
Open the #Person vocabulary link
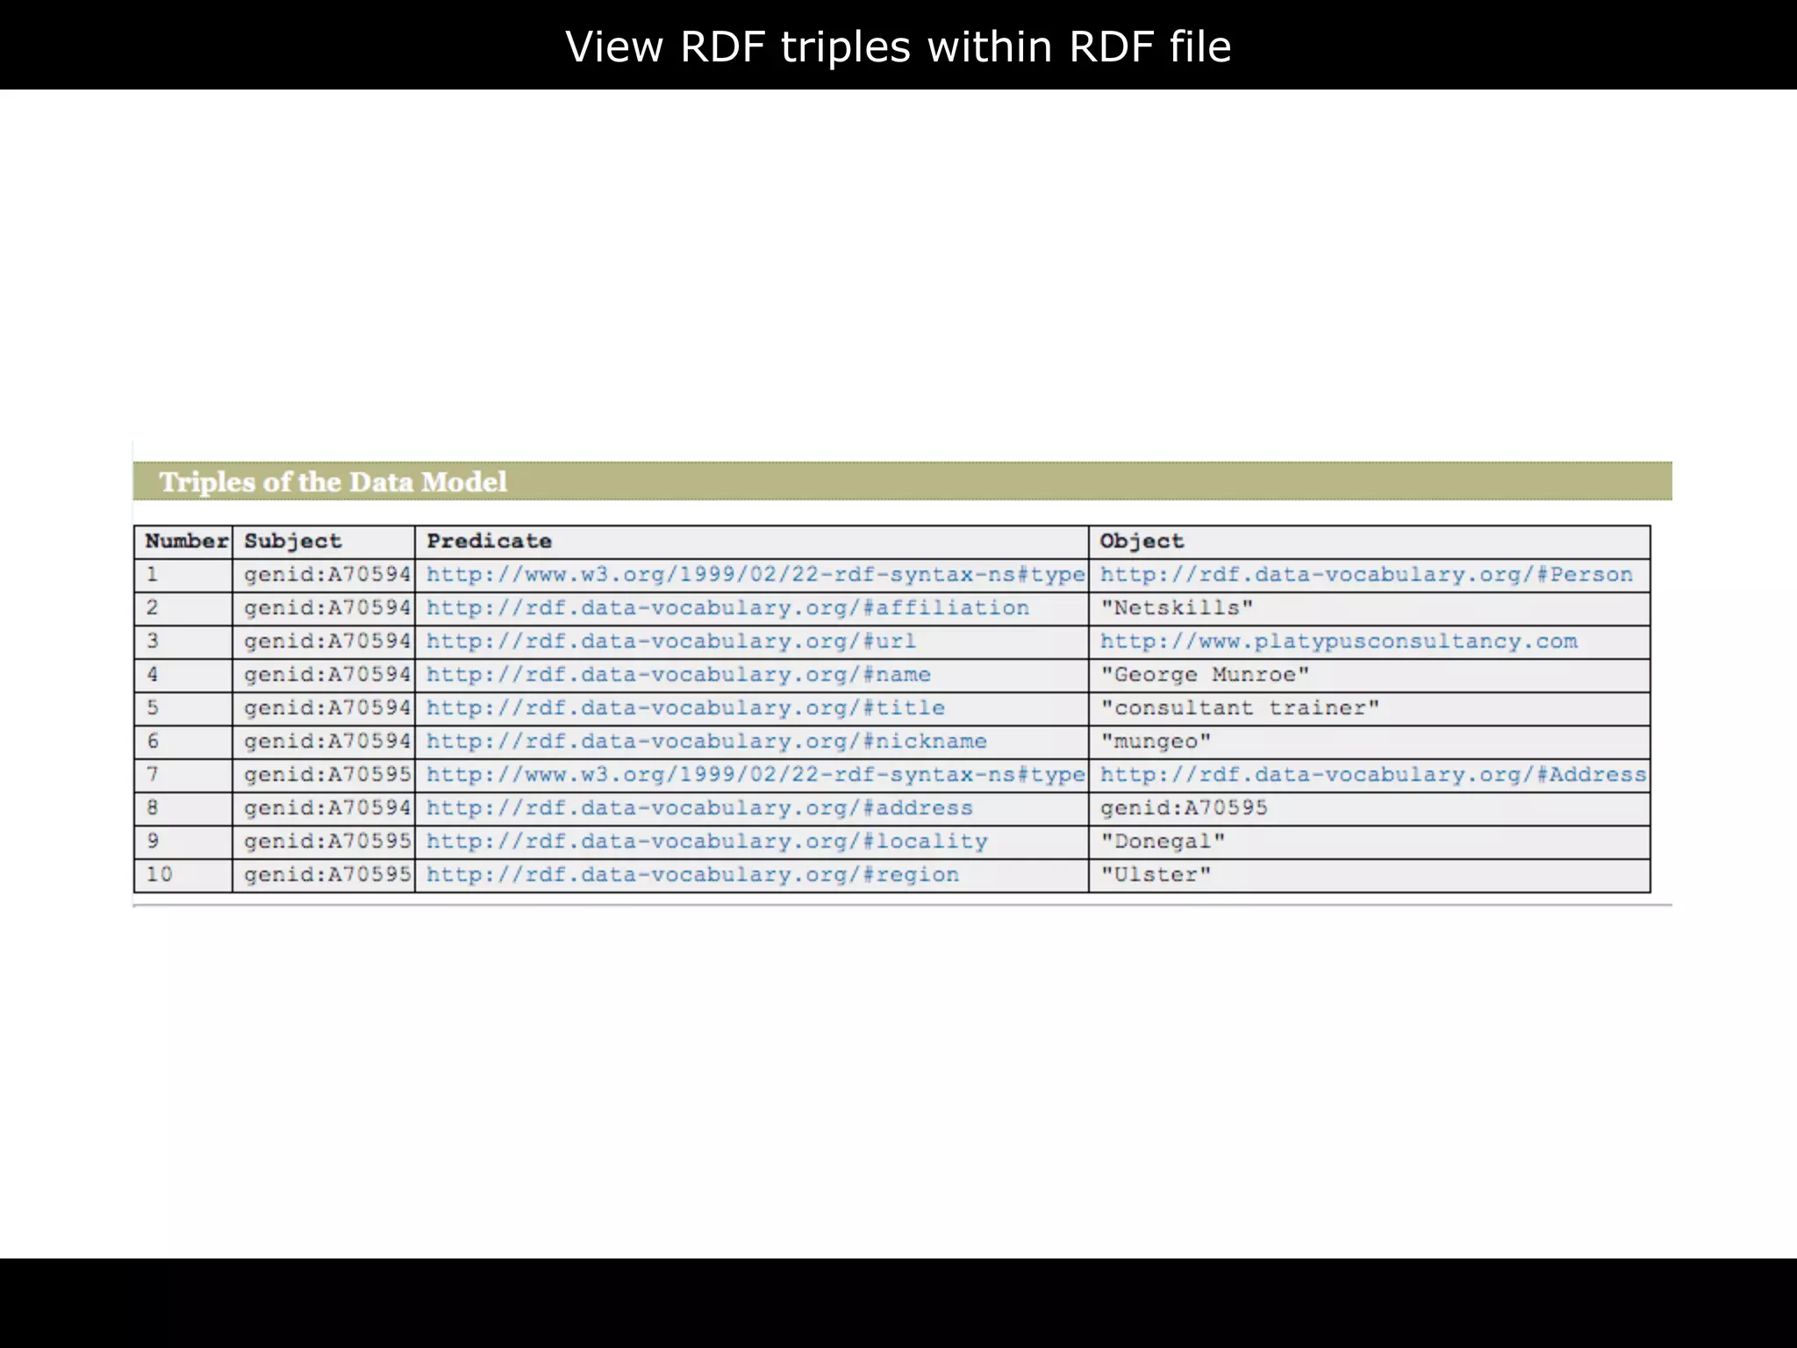(1366, 575)
